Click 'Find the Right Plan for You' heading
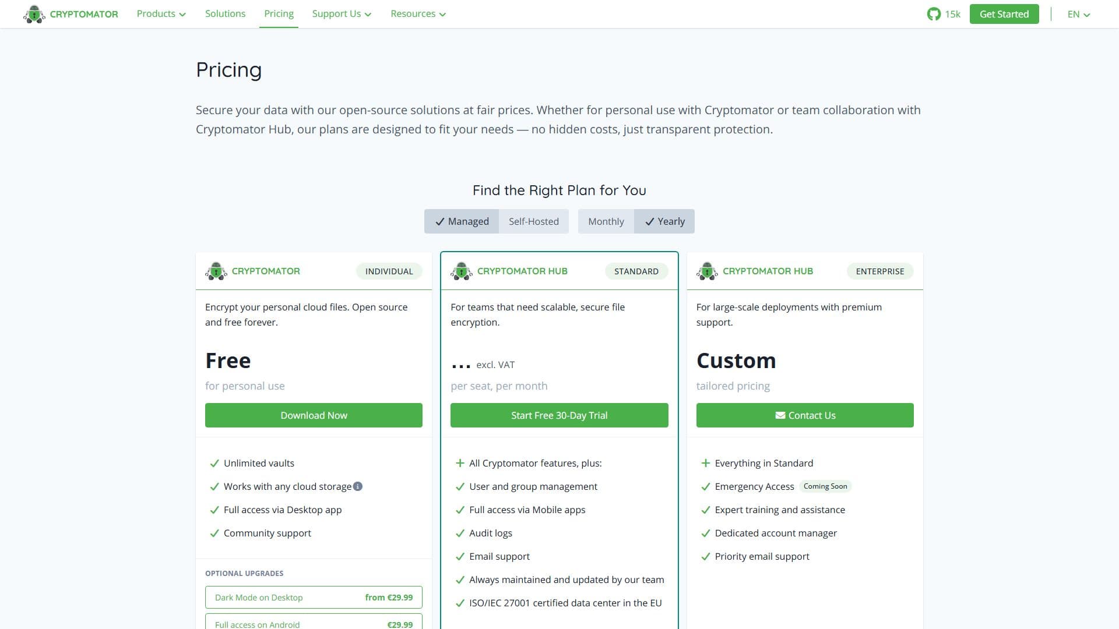The height and width of the screenshot is (629, 1119). coord(559,190)
